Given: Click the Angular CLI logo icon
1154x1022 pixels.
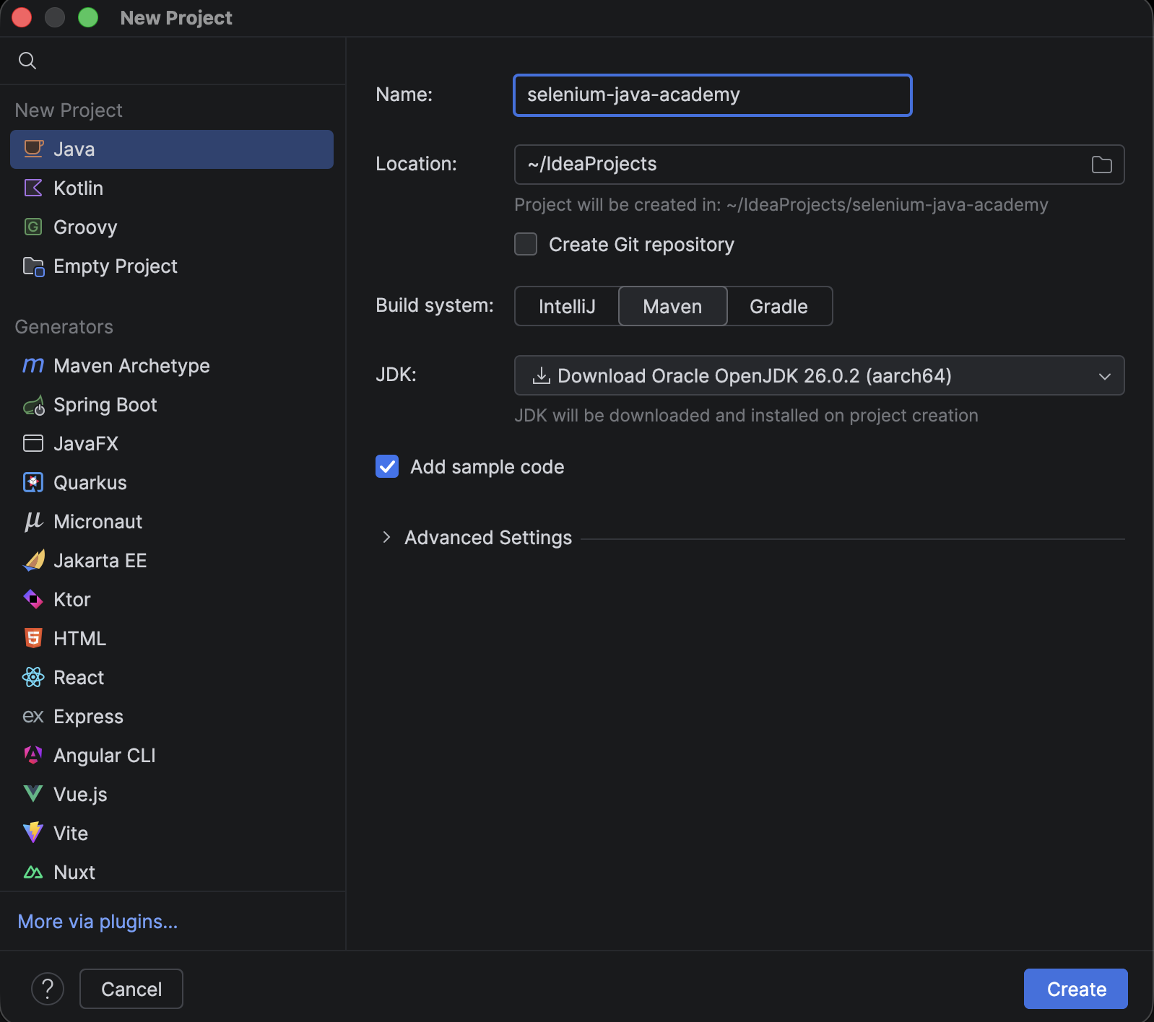Looking at the screenshot, I should 33,755.
